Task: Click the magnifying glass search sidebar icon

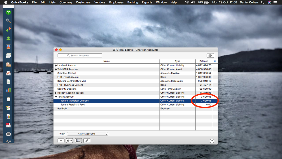Action: tap(8, 21)
